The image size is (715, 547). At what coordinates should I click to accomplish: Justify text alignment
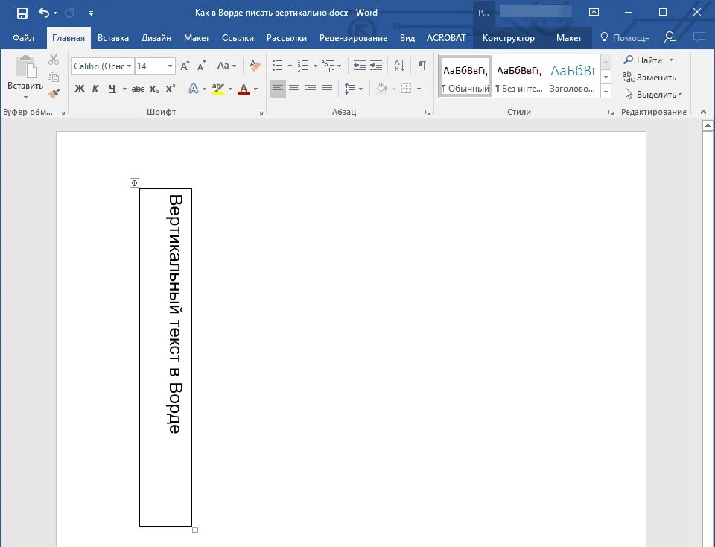pos(327,89)
